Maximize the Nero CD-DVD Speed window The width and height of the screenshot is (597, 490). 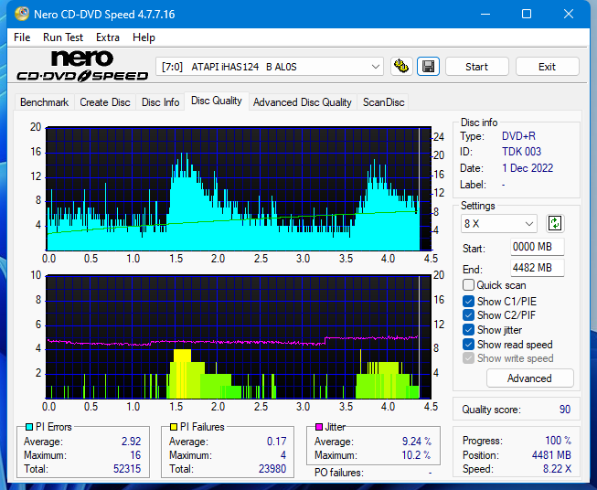pos(527,14)
